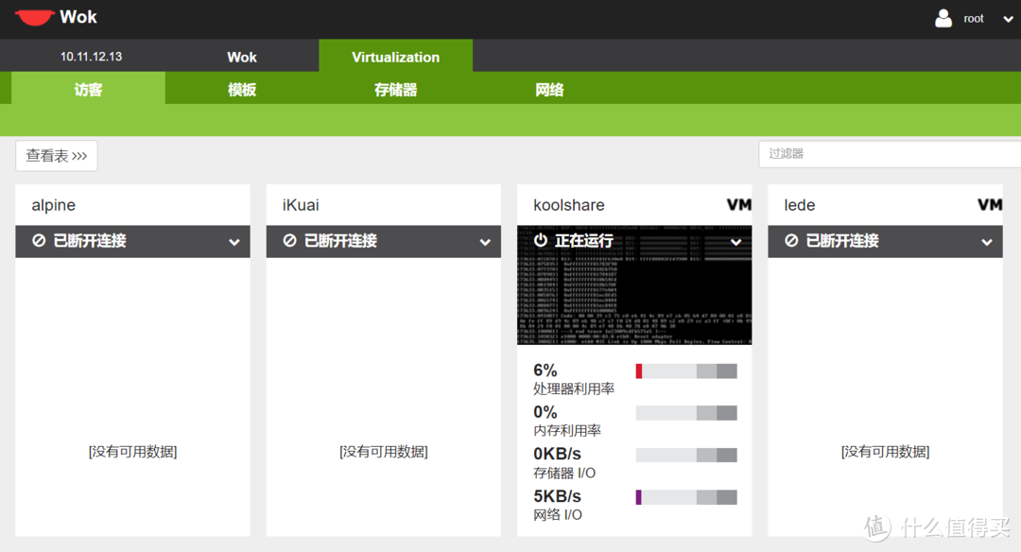This screenshot has width=1021, height=552.
Task: Click the 过滤器 filter input field
Action: pyautogui.click(x=889, y=153)
